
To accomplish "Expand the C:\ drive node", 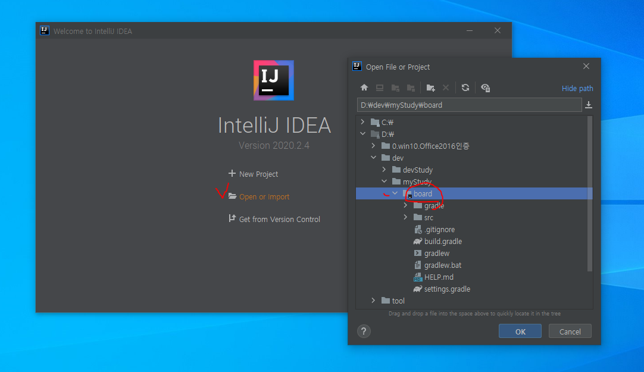I will [362, 122].
